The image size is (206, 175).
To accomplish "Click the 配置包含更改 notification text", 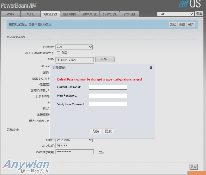I will tap(31, 25).
